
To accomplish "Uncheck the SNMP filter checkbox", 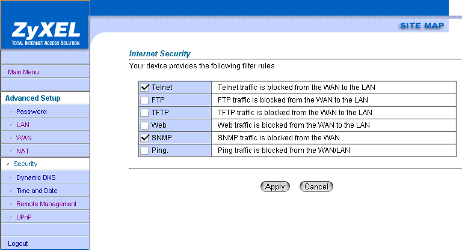I will [144, 137].
